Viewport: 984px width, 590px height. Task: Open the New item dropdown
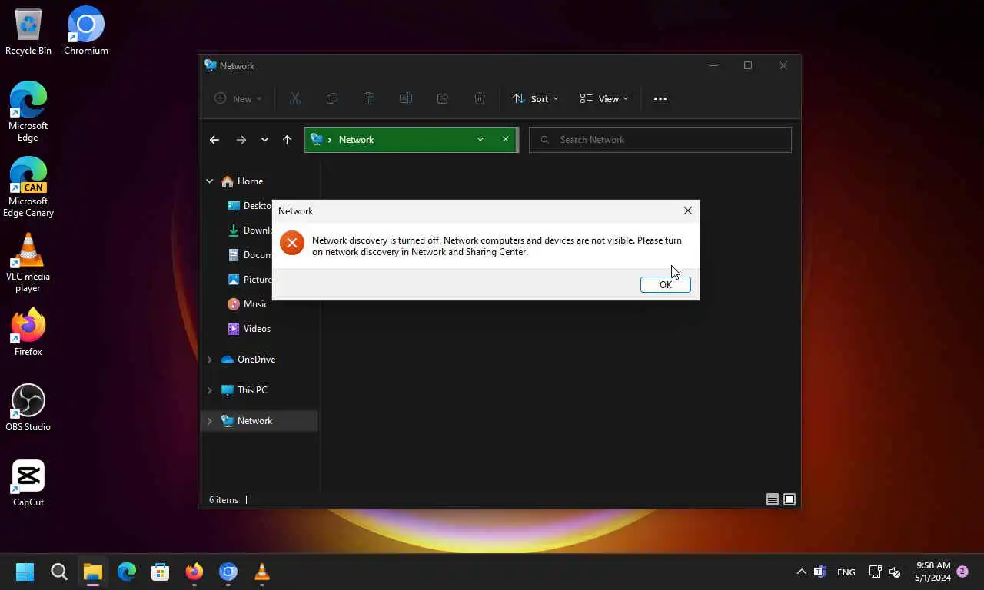pos(238,98)
